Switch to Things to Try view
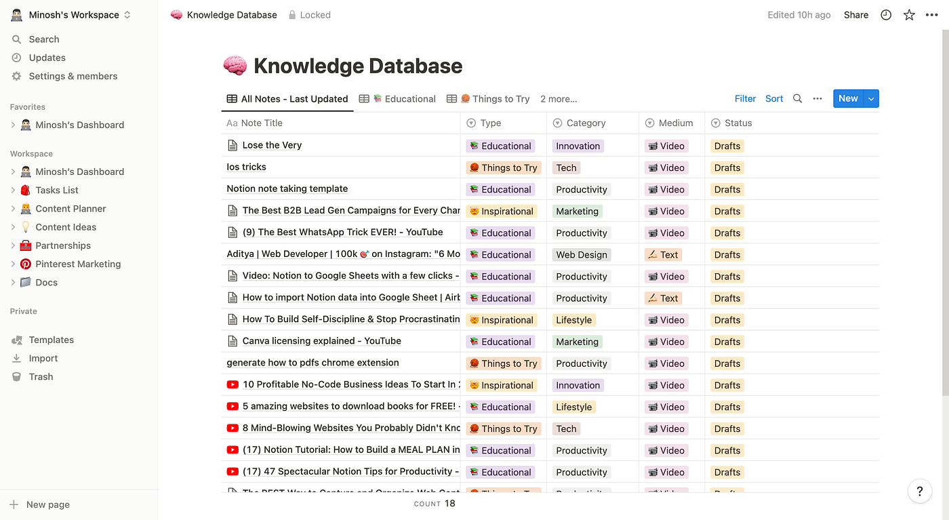Screen dimensions: 949x520 pos(488,99)
